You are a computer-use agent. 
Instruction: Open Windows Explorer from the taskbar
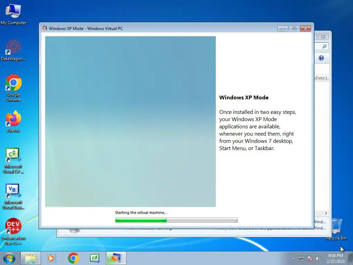[31, 258]
